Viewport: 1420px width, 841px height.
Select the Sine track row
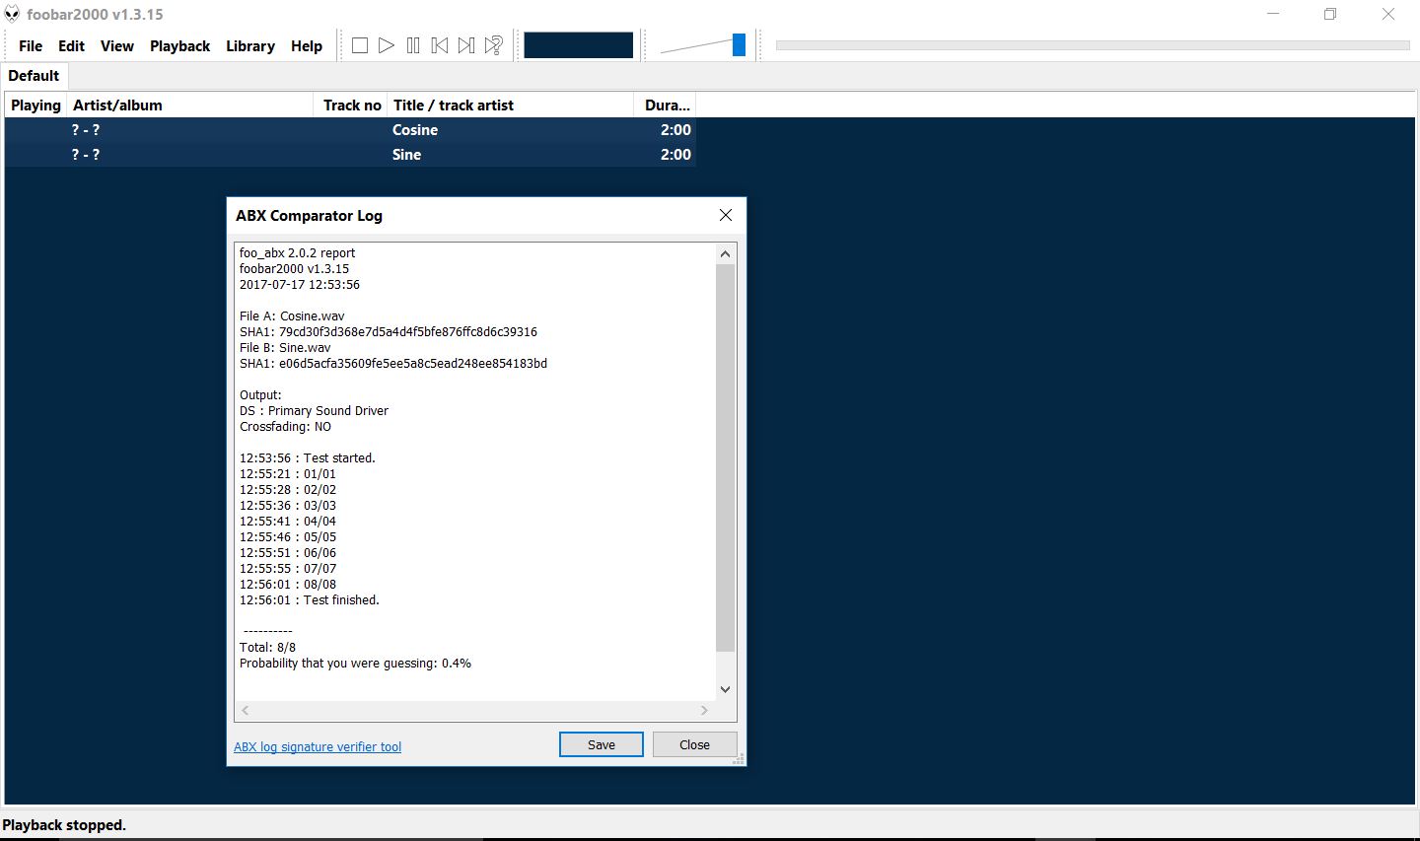[350, 155]
